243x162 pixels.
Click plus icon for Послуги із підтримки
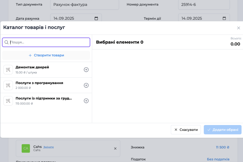86,101
